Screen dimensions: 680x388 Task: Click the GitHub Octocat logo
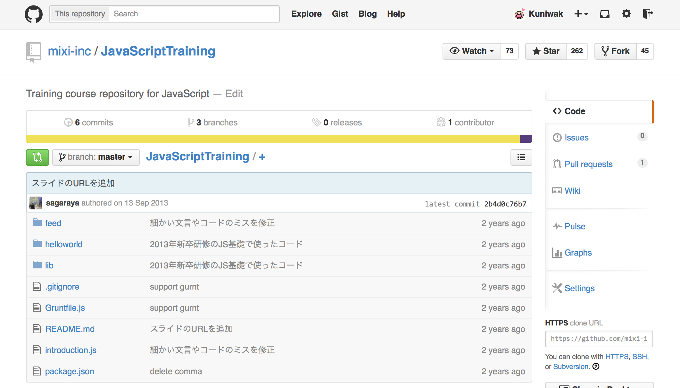[x=34, y=14]
